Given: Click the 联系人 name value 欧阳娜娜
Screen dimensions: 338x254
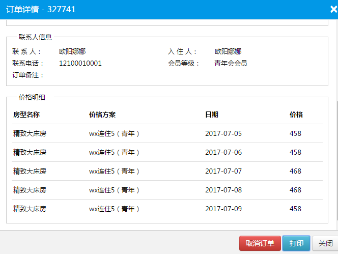Looking at the screenshot, I should [72, 51].
